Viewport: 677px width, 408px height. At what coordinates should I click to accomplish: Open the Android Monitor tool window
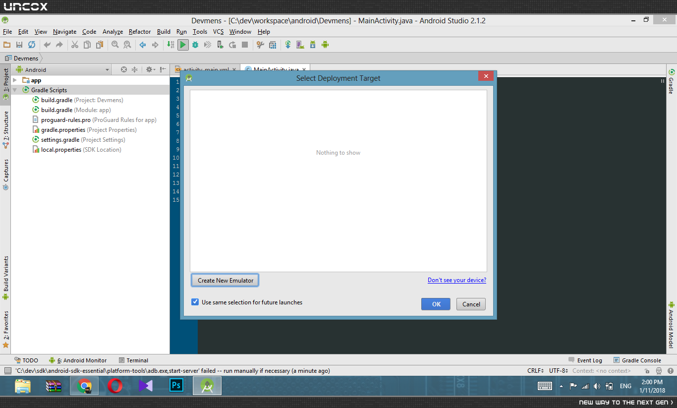(78, 360)
